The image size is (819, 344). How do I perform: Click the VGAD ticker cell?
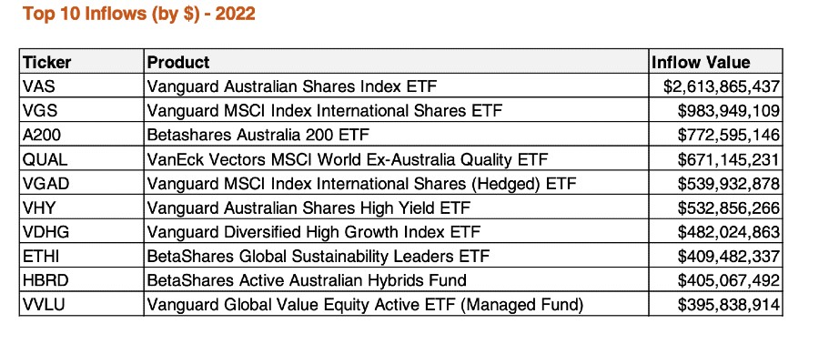pos(82,183)
